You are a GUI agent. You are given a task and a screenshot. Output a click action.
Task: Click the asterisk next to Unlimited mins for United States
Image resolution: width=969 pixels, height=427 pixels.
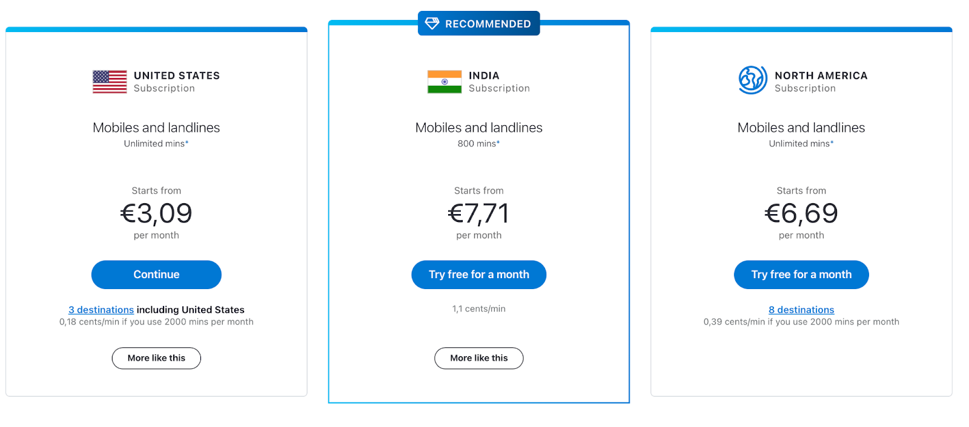pyautogui.click(x=187, y=142)
